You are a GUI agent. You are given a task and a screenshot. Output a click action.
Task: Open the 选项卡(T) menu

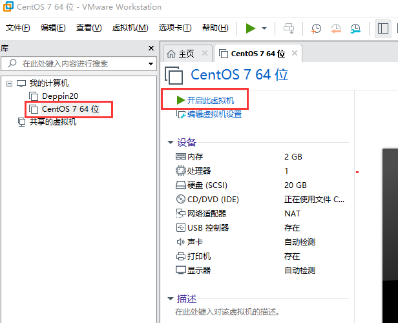pyautogui.click(x=175, y=28)
